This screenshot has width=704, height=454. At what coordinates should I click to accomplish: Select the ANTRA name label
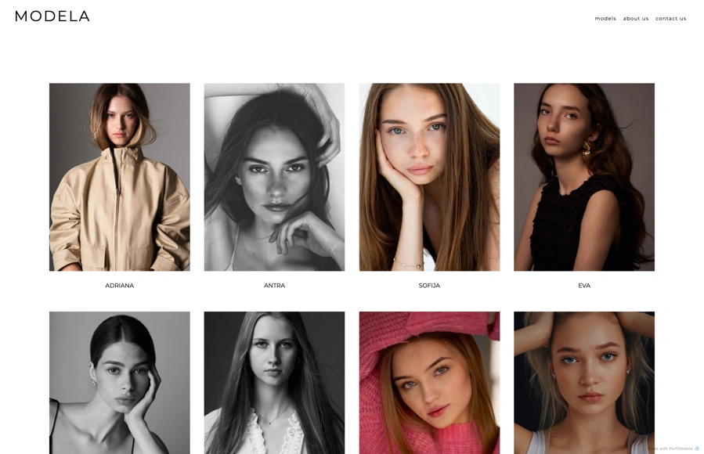[274, 286]
